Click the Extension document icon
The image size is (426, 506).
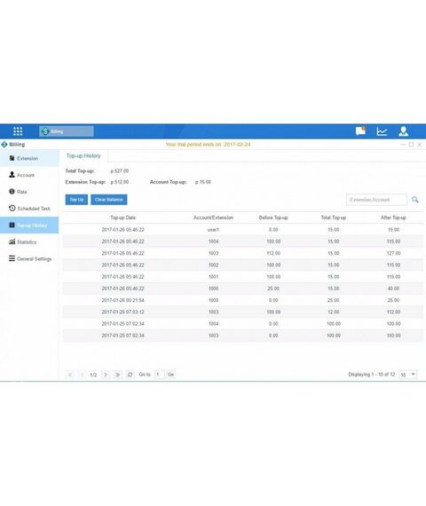(12, 158)
